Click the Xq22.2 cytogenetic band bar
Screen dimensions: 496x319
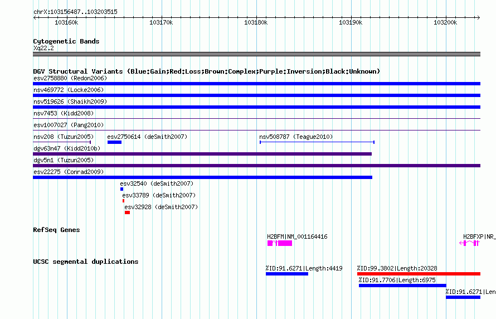[256, 54]
